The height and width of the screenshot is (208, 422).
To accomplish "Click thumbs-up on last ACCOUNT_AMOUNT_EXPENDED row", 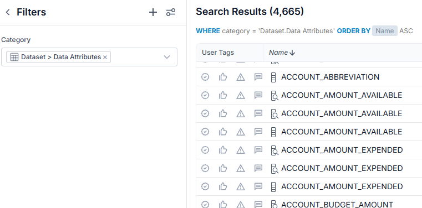I will (223, 186).
